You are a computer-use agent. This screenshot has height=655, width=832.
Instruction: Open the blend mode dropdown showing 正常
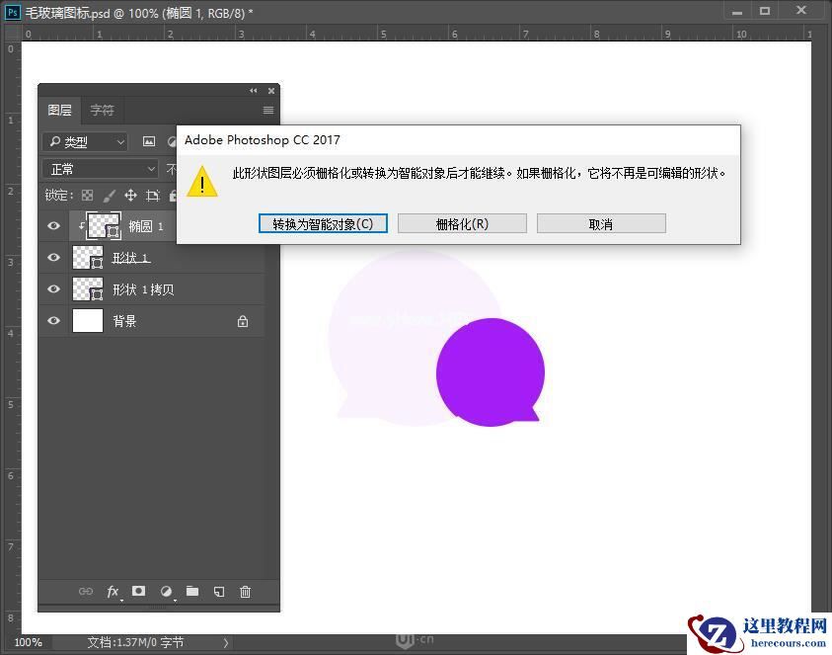click(x=99, y=169)
